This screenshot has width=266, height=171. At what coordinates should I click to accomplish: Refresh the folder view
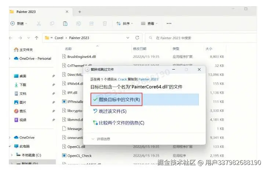(x=137, y=38)
